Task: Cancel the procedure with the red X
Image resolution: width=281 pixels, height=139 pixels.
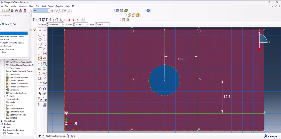Action: pyautogui.click(x=43, y=136)
